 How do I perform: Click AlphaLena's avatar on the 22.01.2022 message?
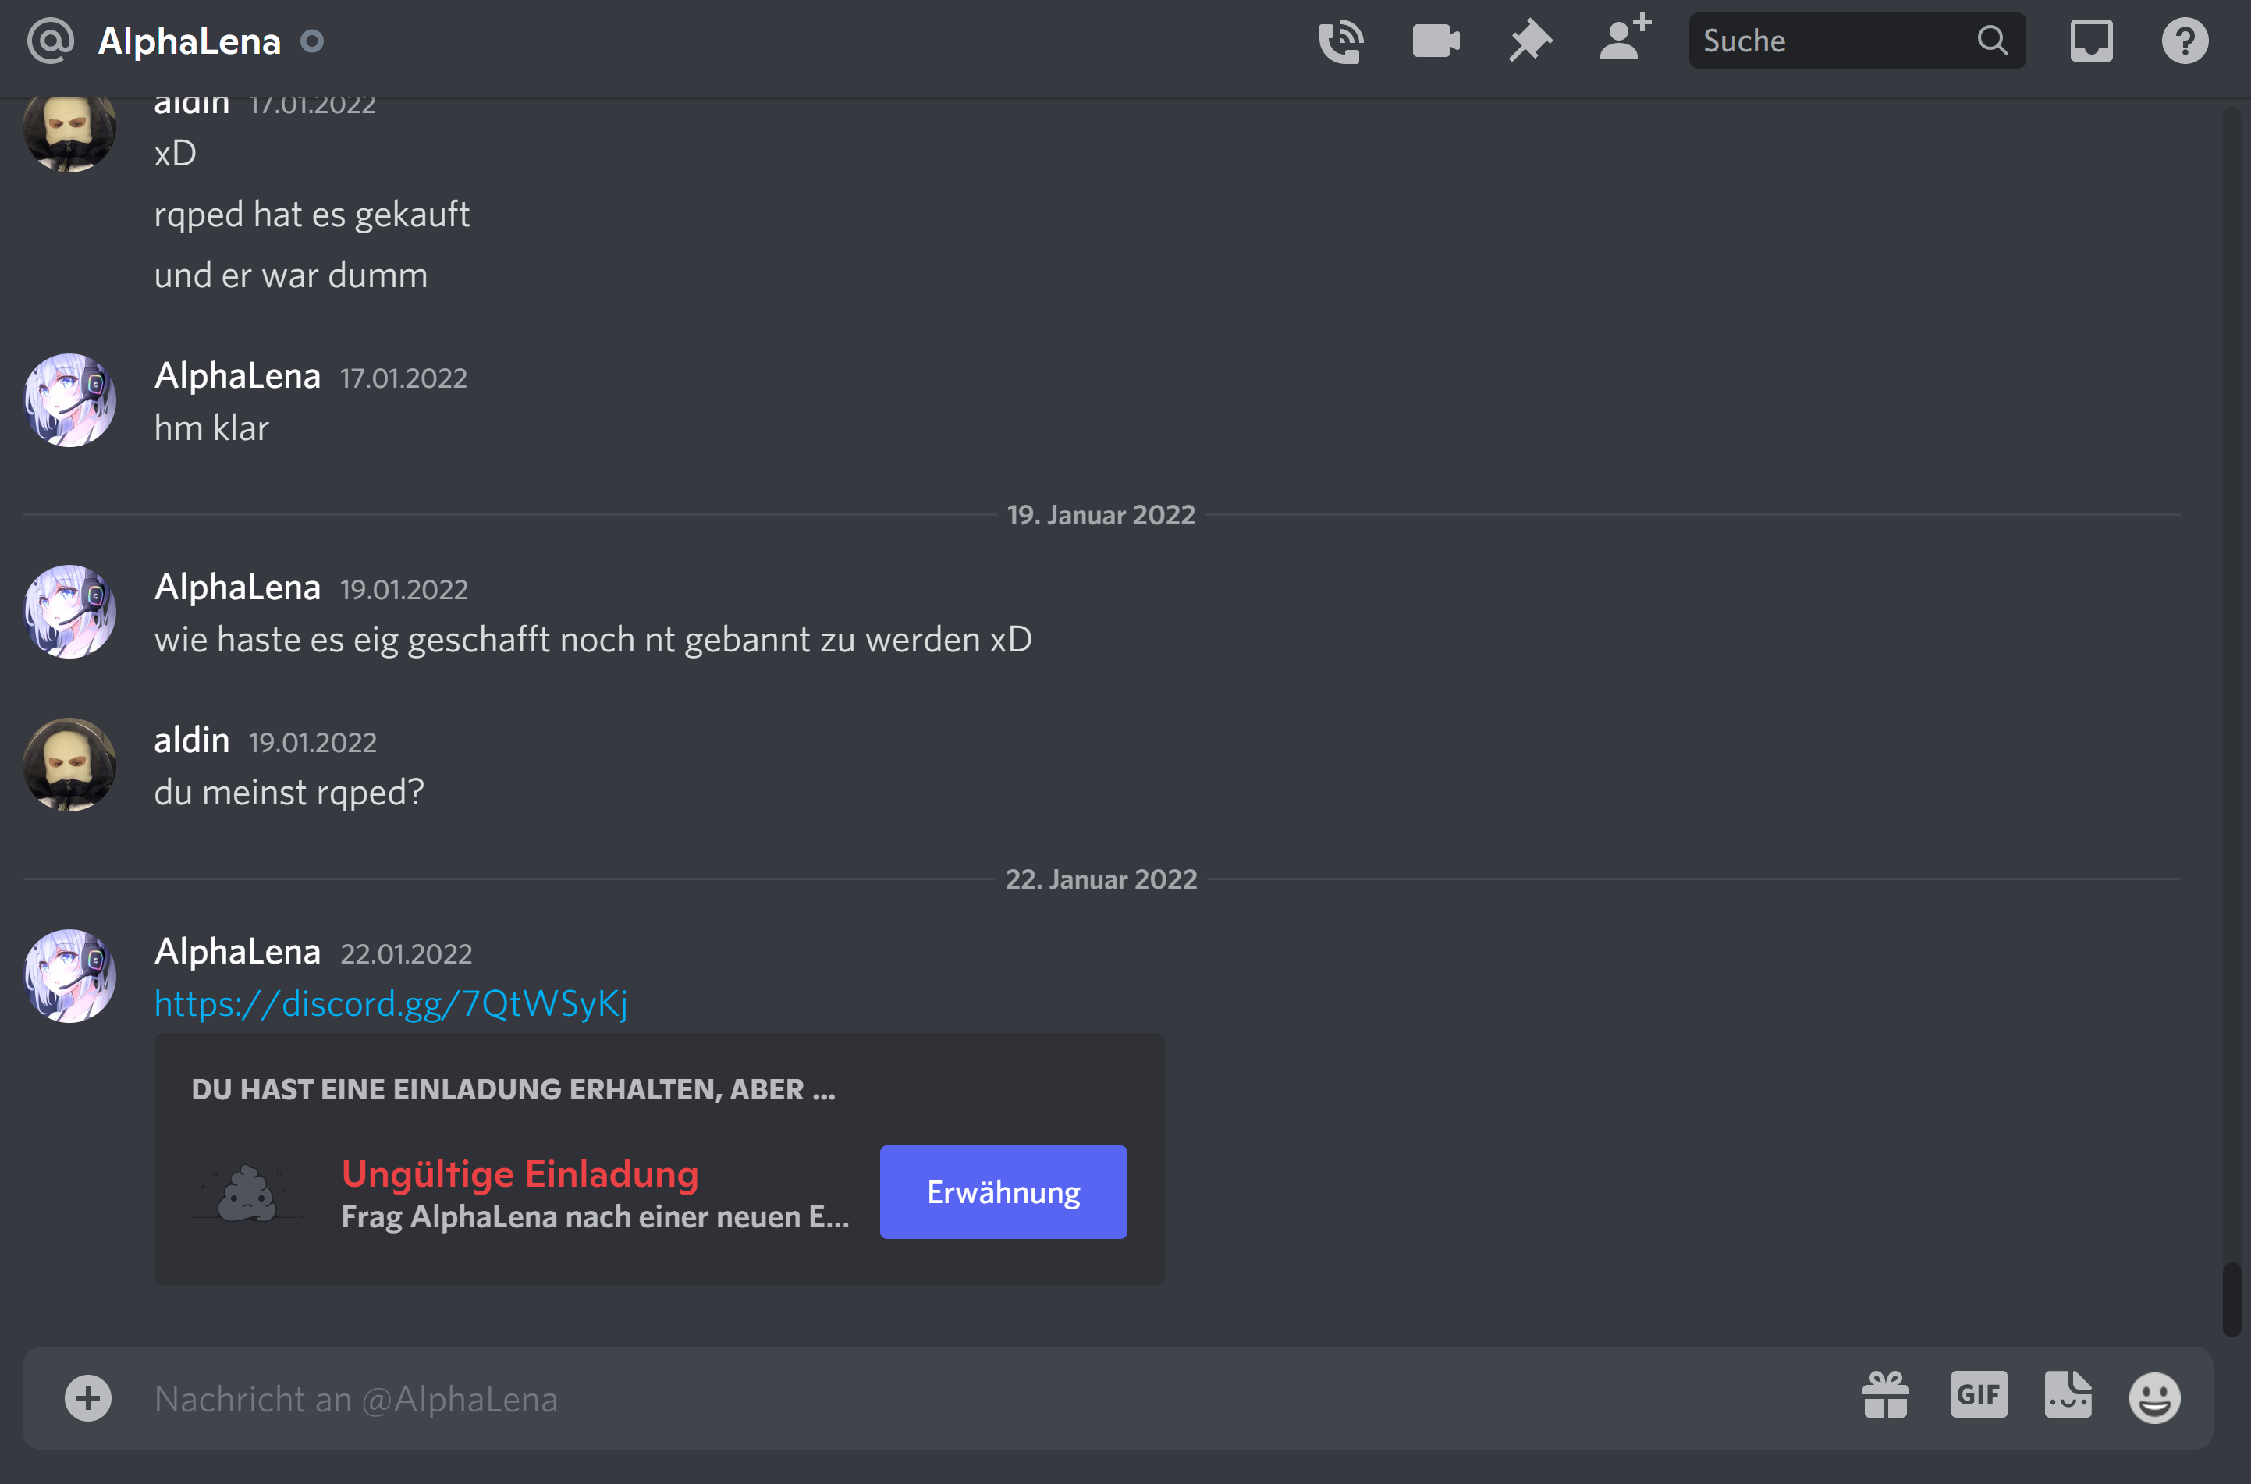coord(69,975)
